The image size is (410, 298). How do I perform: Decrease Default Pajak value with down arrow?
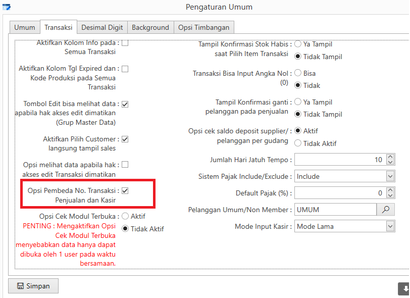(x=390, y=196)
